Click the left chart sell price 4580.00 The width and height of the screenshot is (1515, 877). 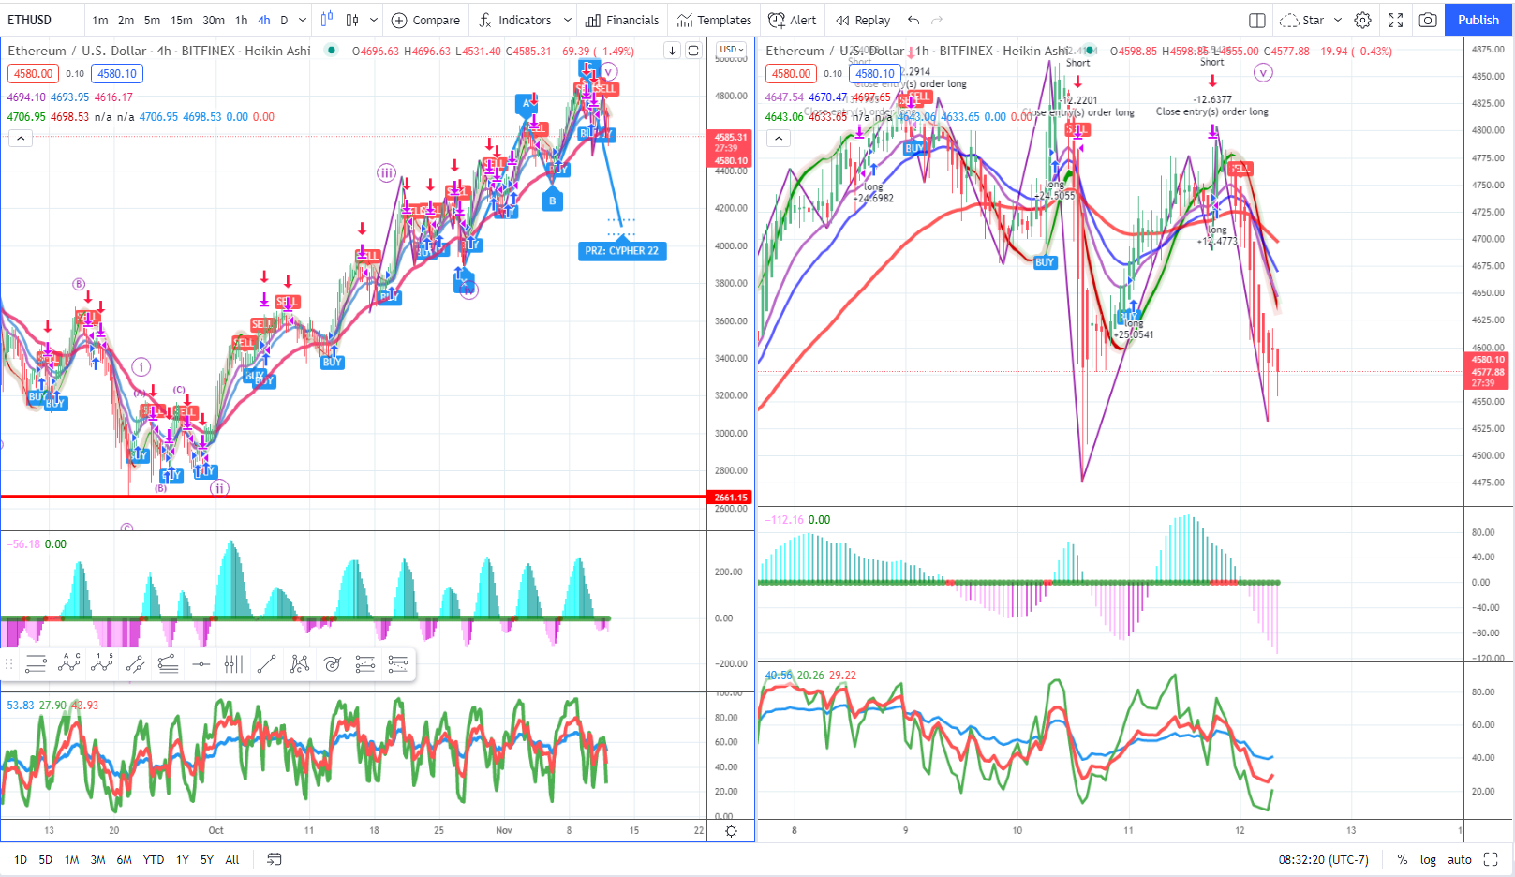pyautogui.click(x=33, y=73)
